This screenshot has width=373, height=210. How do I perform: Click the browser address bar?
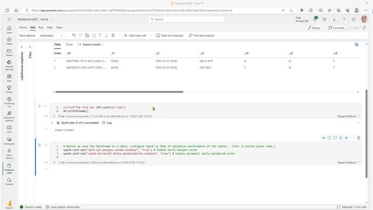(x=152, y=10)
